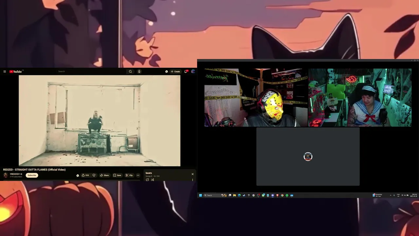Toggle shuffle in beats playlist panel
This screenshot has height=236, width=419.
point(152,180)
